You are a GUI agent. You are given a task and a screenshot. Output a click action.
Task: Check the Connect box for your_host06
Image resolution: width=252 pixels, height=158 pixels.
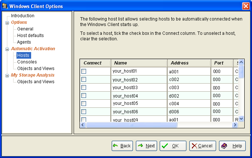[84, 111]
